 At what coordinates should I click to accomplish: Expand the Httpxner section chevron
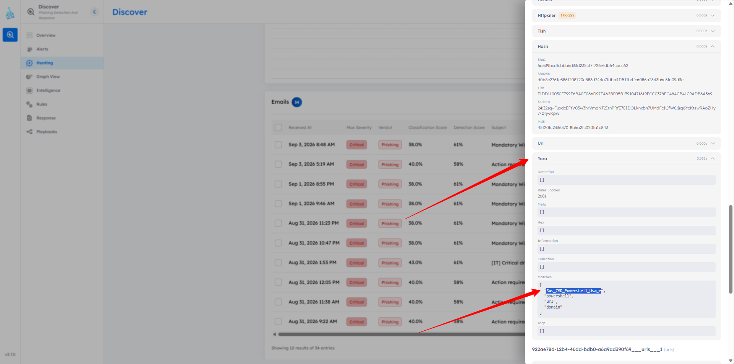pos(713,15)
